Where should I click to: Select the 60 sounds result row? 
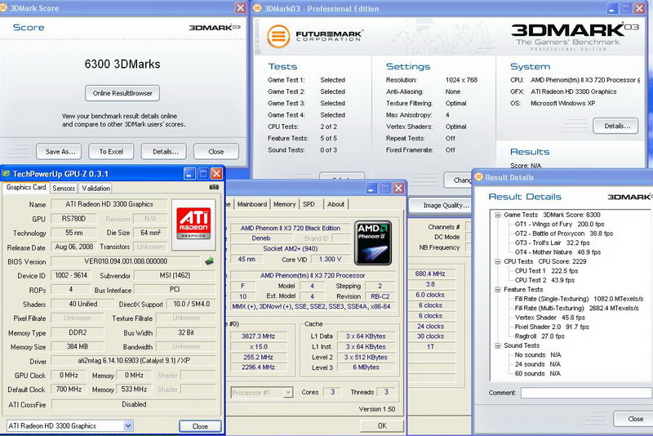coord(538,374)
